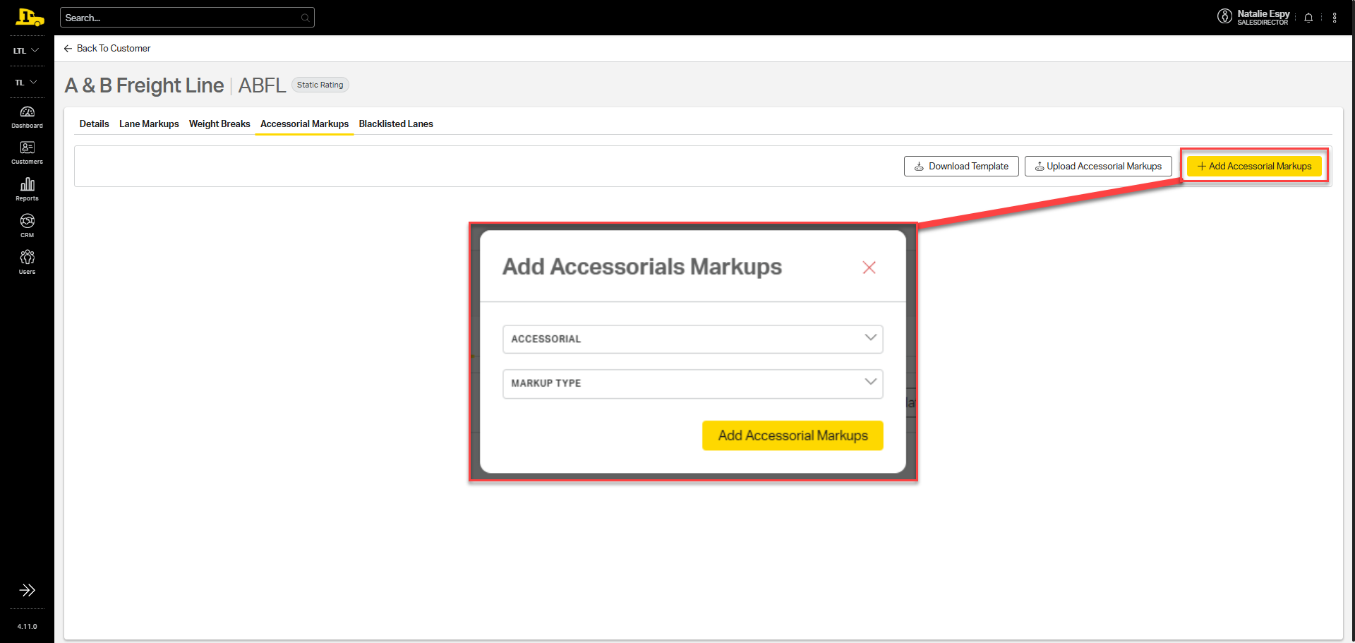Screen dimensions: 1355x643
Task: Click the Download Template button
Action: click(961, 167)
